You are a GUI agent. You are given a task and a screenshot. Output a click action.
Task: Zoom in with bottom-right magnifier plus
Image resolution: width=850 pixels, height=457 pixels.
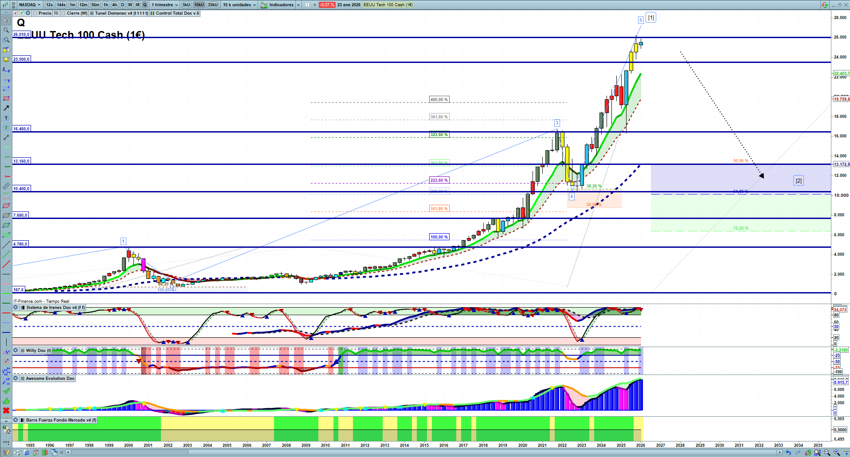point(837,453)
